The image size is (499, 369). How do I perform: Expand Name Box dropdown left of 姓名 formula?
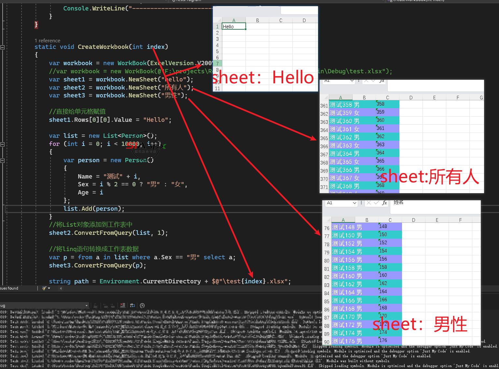pyautogui.click(x=354, y=203)
